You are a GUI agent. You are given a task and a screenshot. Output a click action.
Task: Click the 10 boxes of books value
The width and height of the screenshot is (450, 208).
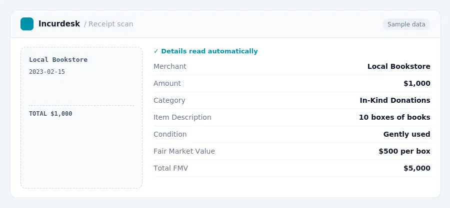(394, 117)
